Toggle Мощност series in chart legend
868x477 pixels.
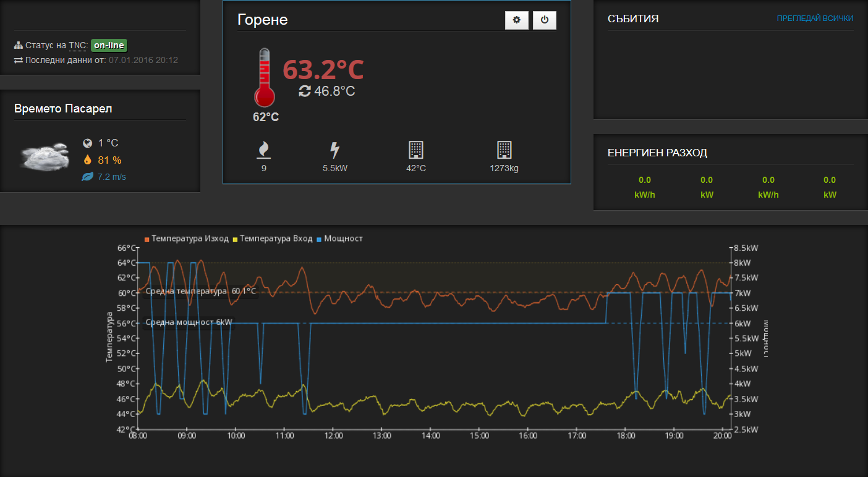tap(339, 238)
